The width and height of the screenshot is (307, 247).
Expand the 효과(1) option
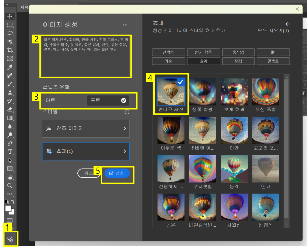[x=86, y=151]
